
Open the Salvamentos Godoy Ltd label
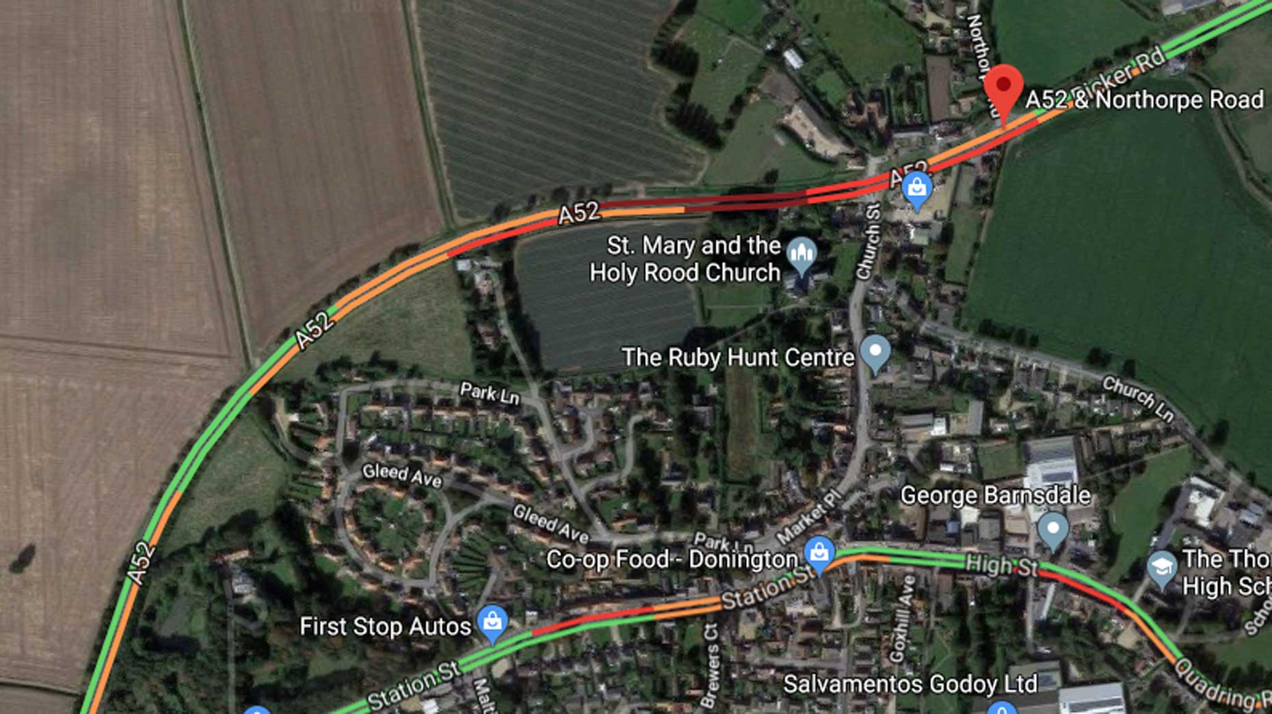[x=910, y=684]
